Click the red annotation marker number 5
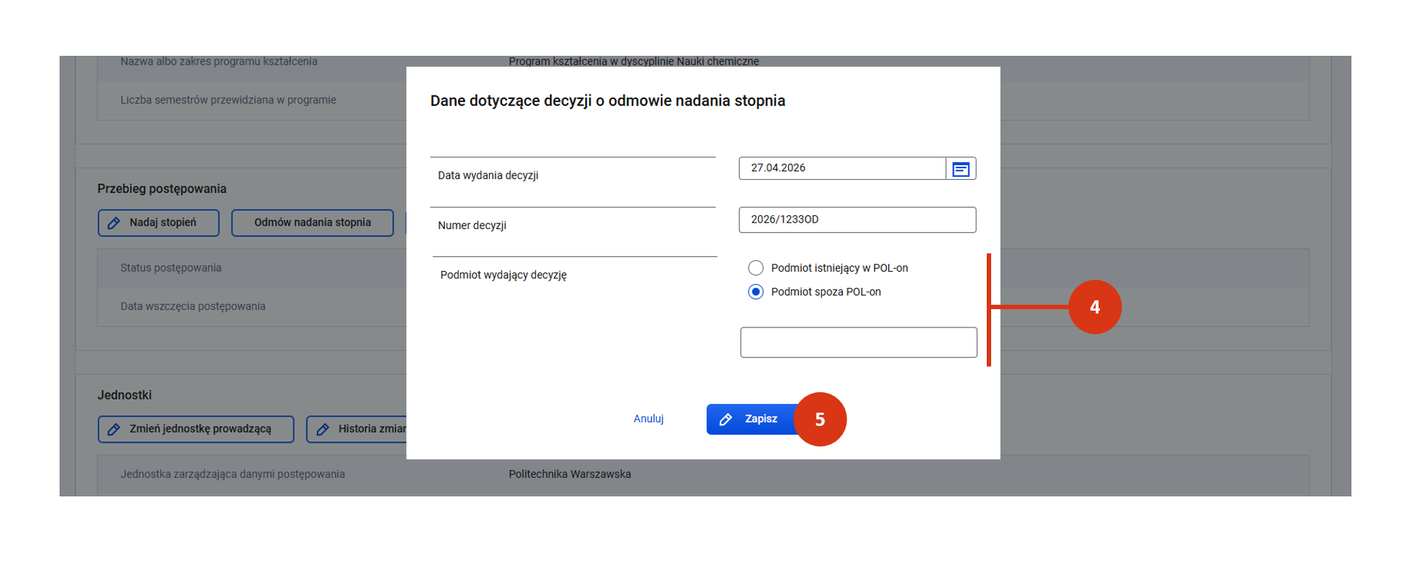The width and height of the screenshot is (1411, 586). [x=820, y=419]
